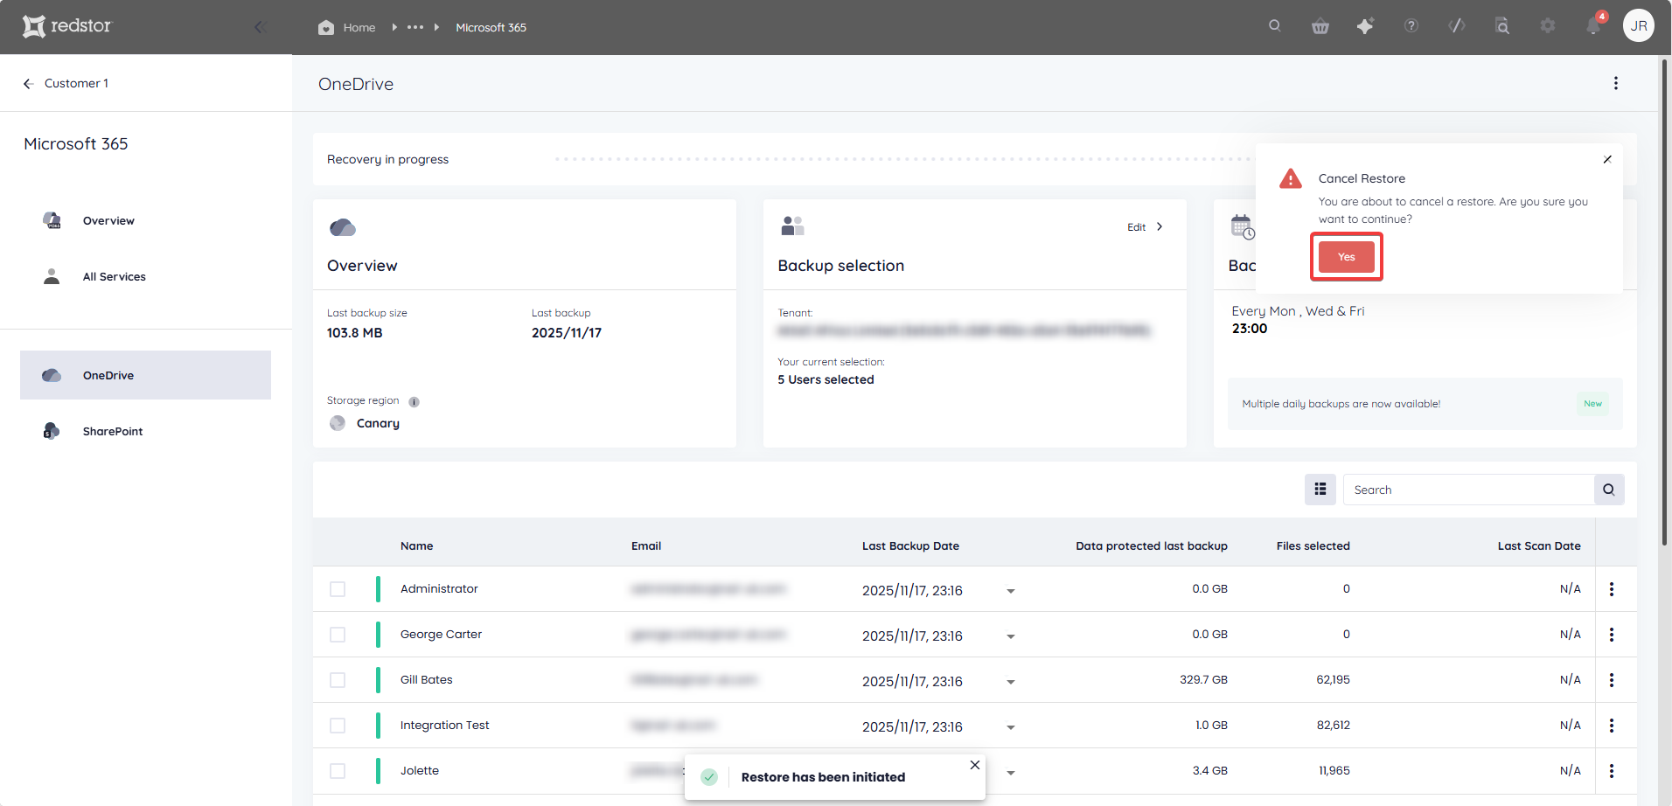Open the settings gear icon
This screenshot has width=1672, height=806.
click(1548, 26)
